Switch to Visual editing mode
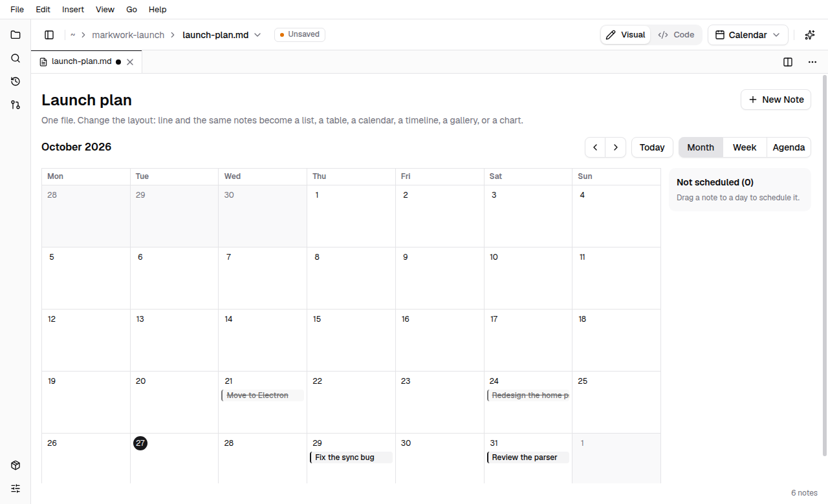The height and width of the screenshot is (504, 828). 626,35
